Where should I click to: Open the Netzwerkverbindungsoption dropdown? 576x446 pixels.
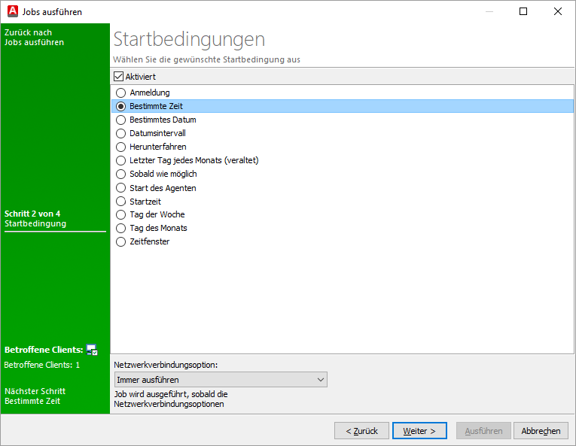coord(221,380)
